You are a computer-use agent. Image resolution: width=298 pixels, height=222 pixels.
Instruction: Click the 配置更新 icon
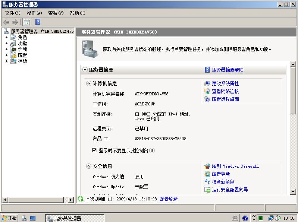[x=207, y=174]
